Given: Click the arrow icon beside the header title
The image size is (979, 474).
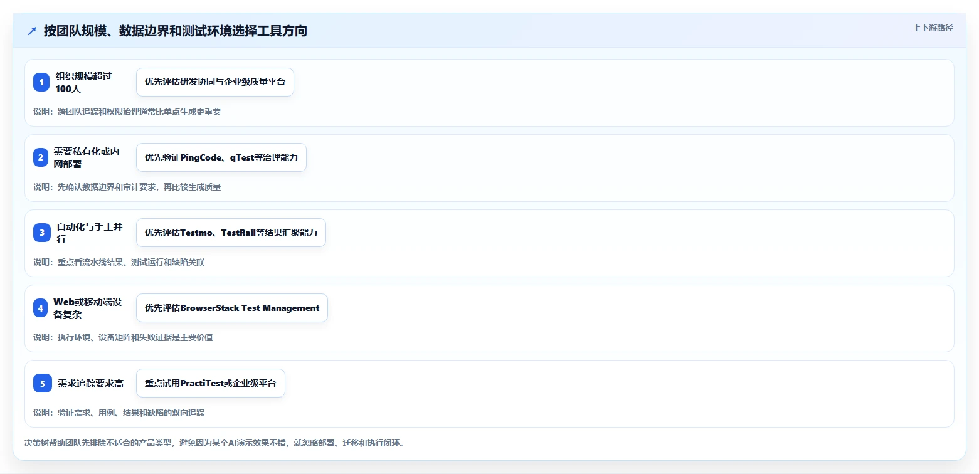Looking at the screenshot, I should (x=32, y=31).
